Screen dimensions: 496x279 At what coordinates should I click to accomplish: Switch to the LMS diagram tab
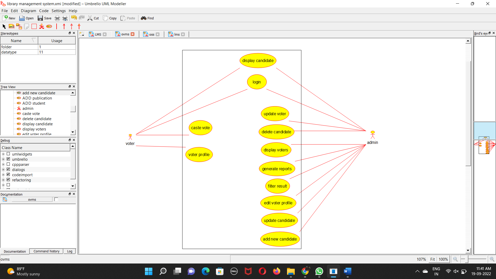98,34
